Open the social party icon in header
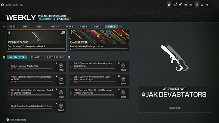 point(197,5)
